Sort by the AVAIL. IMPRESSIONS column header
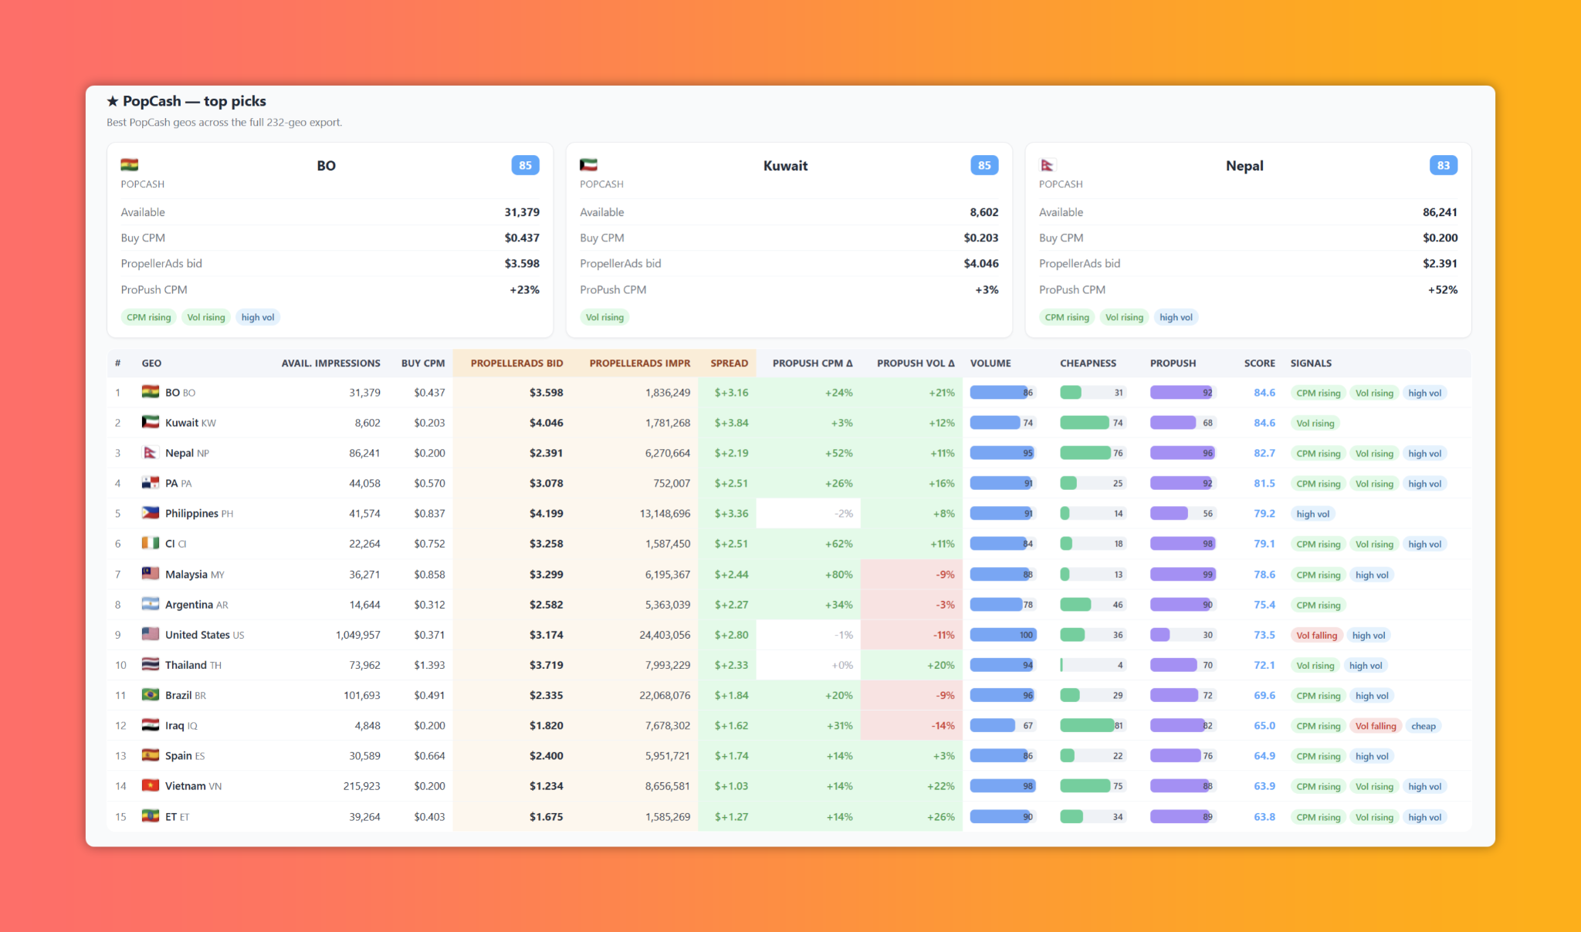The image size is (1581, 932). [x=330, y=363]
